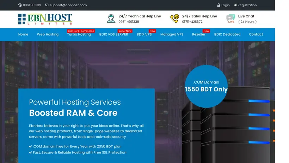
Task: Click the Best For E-commerce red badge
Action: coord(81,31)
